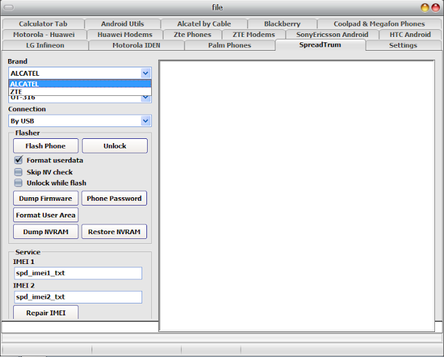Select the SpreadTrum tab
Image resolution: width=444 pixels, height=357 pixels.
coord(321,45)
